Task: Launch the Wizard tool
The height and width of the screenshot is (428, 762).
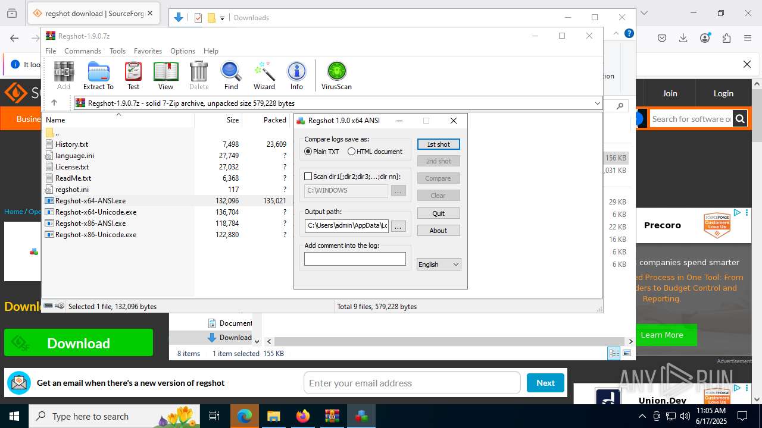Action: [264, 75]
